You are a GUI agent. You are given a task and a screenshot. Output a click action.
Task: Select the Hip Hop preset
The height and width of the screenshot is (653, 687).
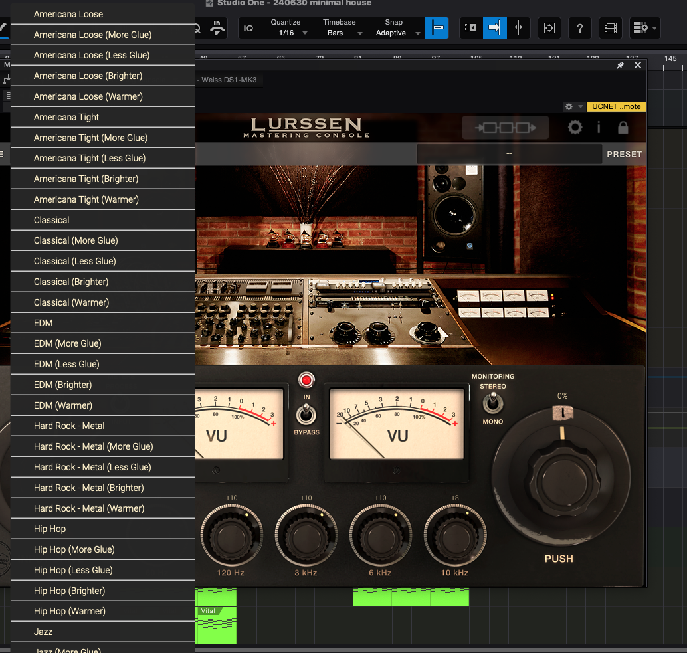click(x=102, y=529)
